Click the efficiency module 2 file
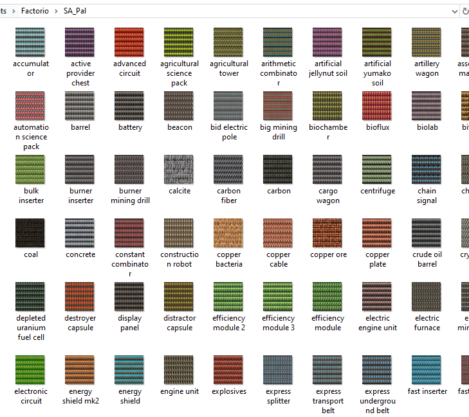The image size is (469, 417). tap(228, 297)
